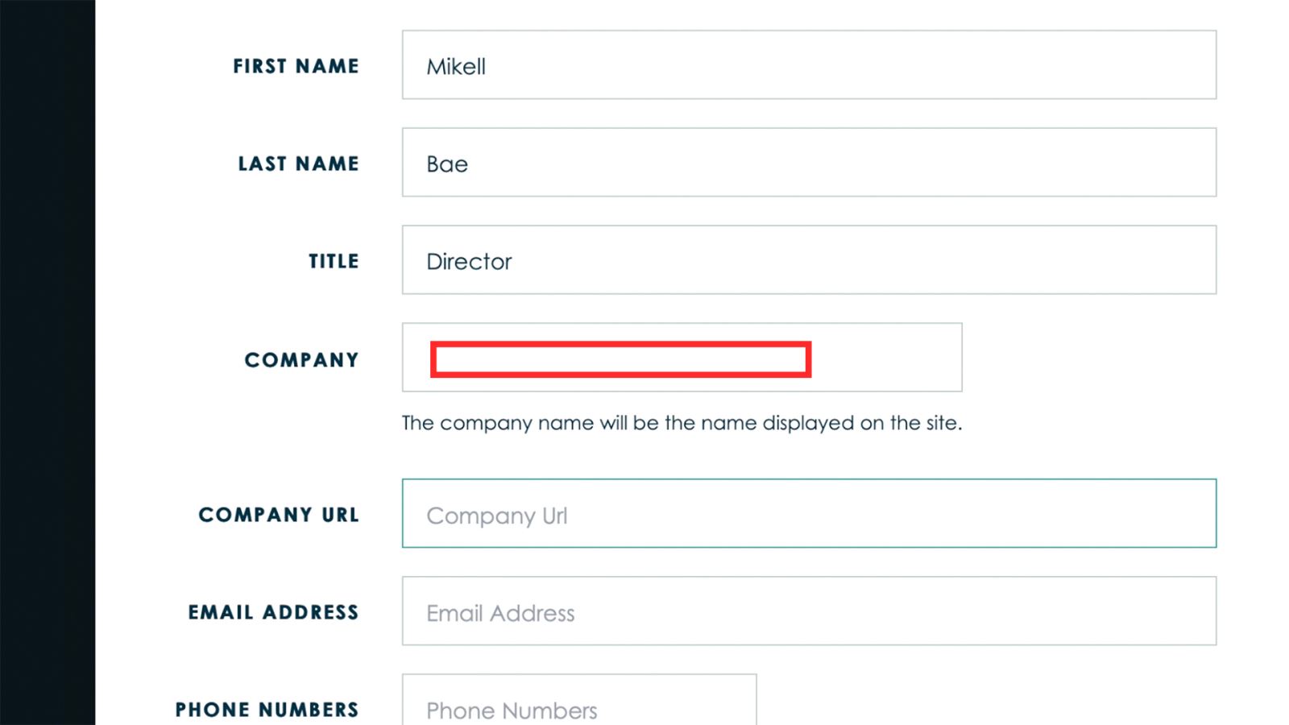Place cursor right after the word 'Director'

click(x=513, y=262)
